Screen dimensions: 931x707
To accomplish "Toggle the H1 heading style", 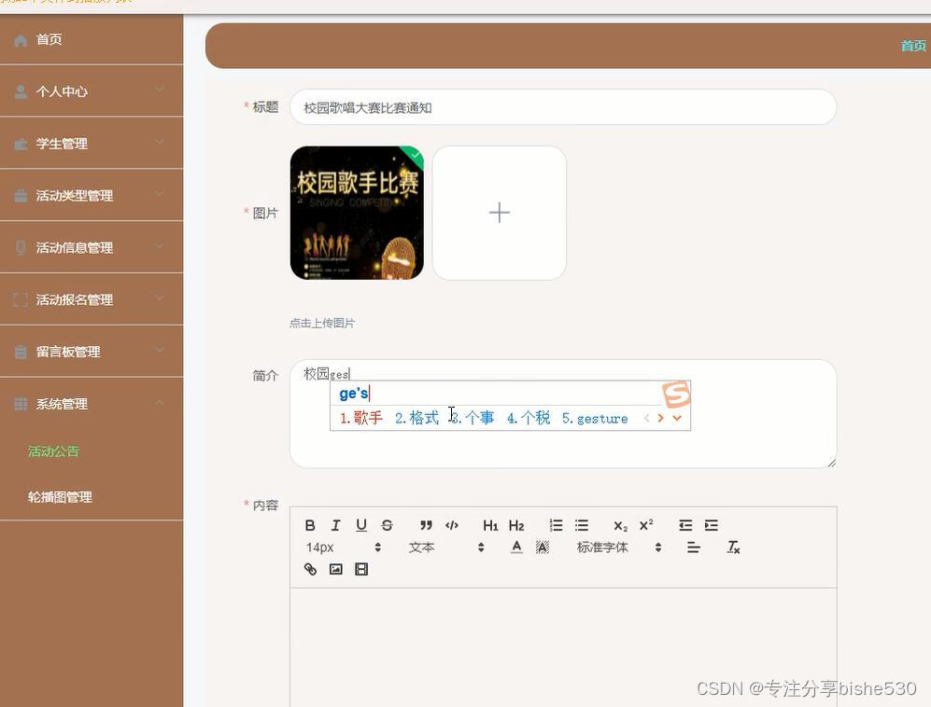I will tap(490, 524).
